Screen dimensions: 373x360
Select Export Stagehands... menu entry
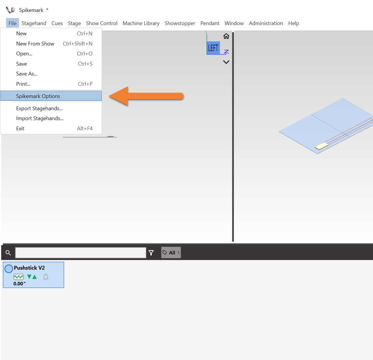click(x=39, y=108)
